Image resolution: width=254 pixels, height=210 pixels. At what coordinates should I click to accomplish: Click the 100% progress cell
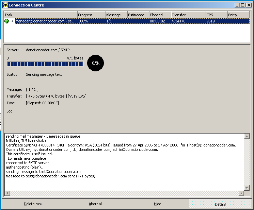[83, 21]
